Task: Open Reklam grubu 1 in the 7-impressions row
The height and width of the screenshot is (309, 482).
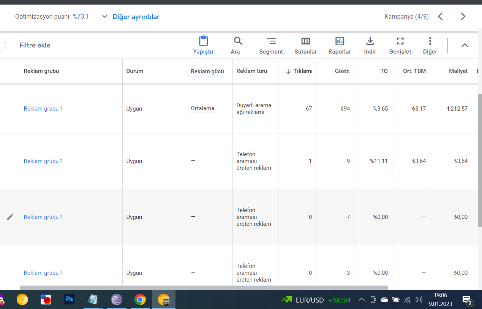Action: 43,217
